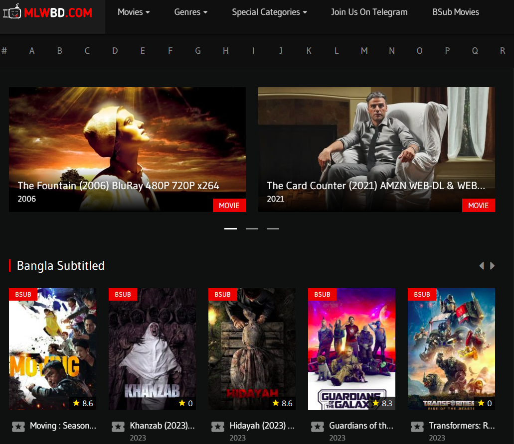
Task: Open Moving poster thumbnail
Action: coord(52,349)
